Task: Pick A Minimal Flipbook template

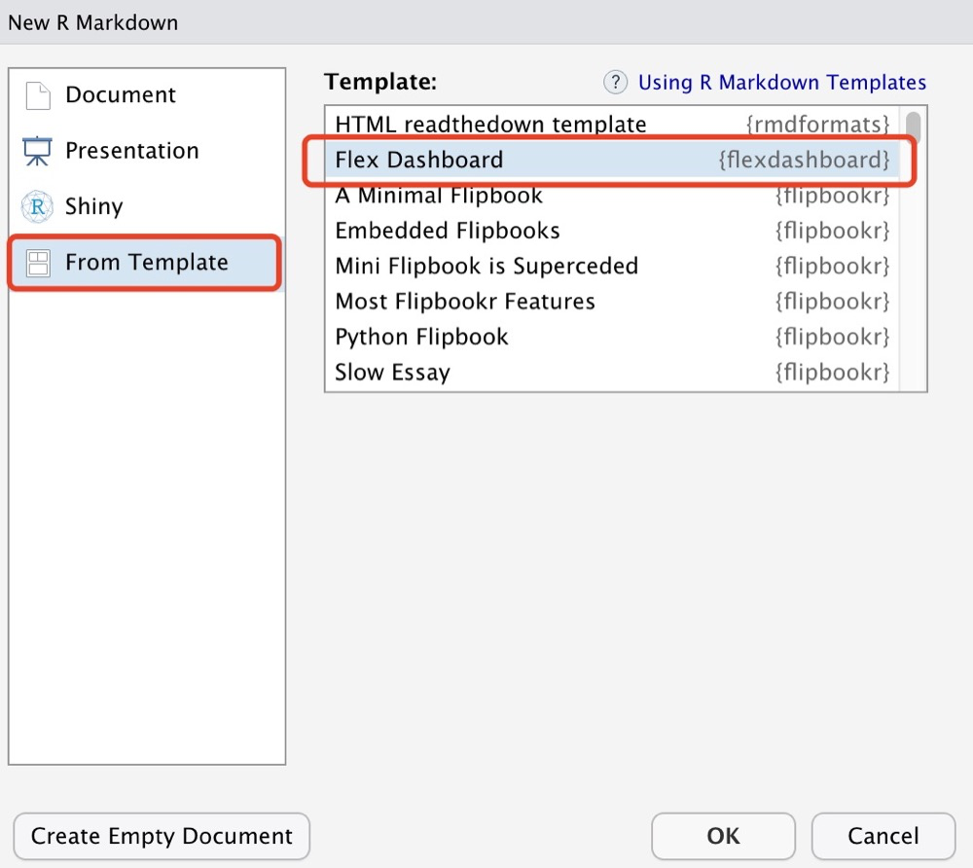Action: pyautogui.click(x=439, y=196)
